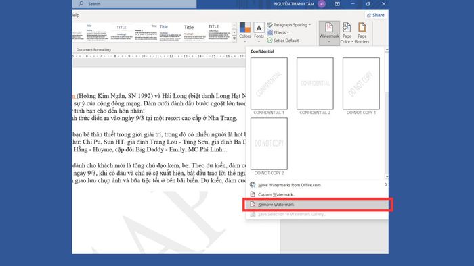This screenshot has width=474, height=266.
Task: Click the Confidential gallery heading
Action: (262, 51)
